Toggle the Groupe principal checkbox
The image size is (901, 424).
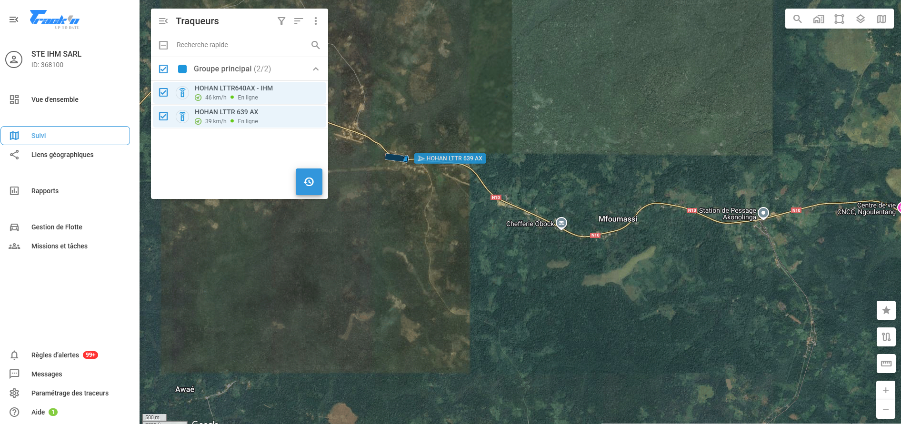click(163, 69)
